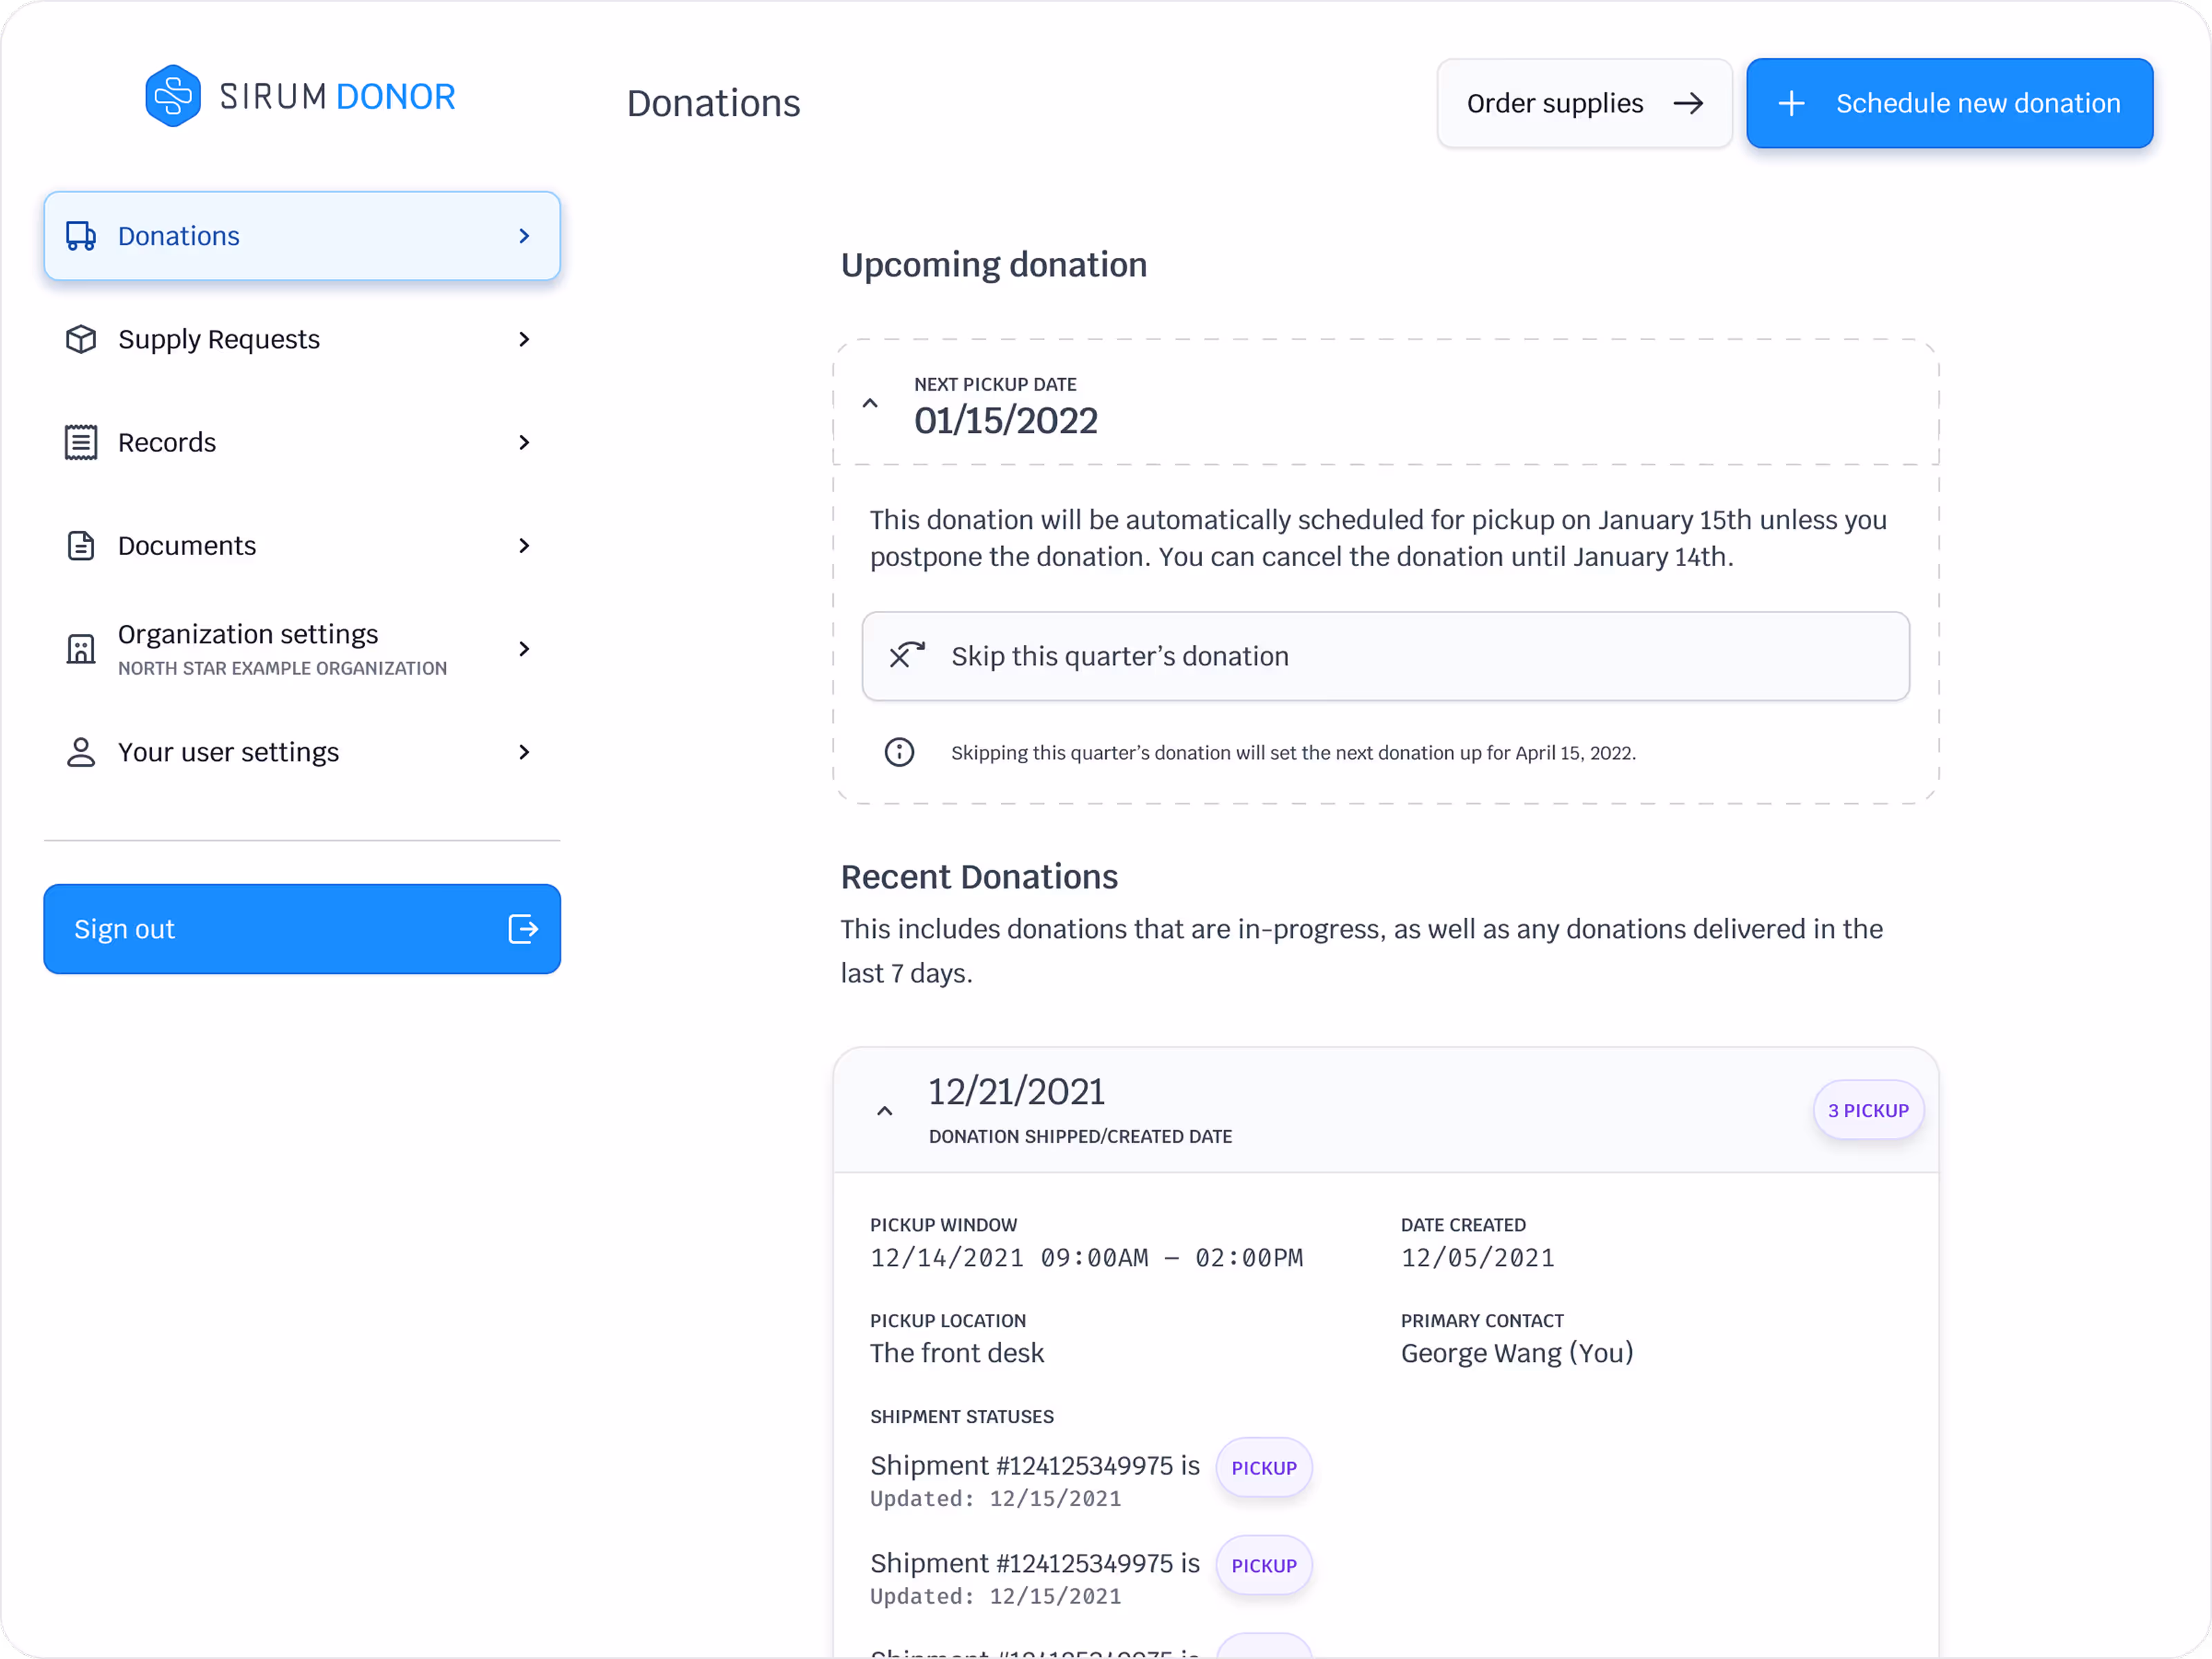The width and height of the screenshot is (2212, 1659).
Task: Click NORTH STAR EXAMPLE ORGANIZATION label
Action: (282, 668)
